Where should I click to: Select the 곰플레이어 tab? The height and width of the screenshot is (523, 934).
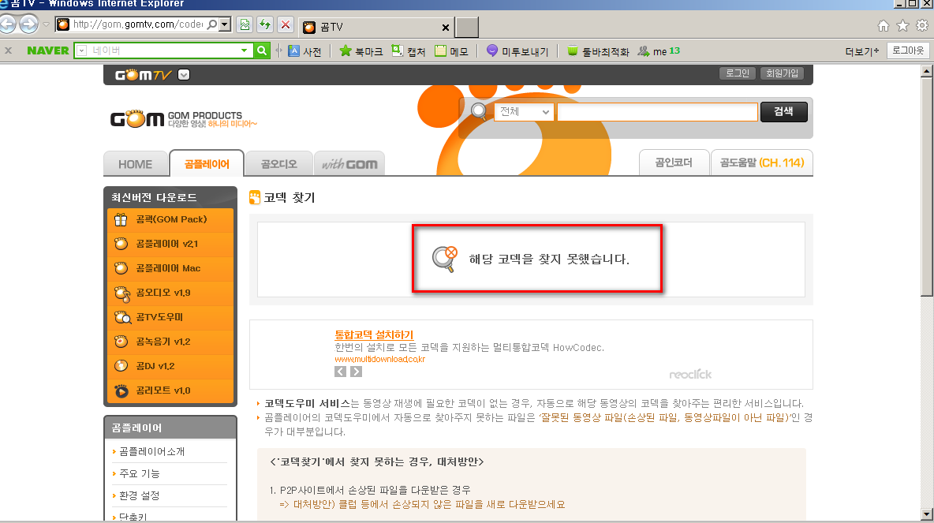pos(207,164)
